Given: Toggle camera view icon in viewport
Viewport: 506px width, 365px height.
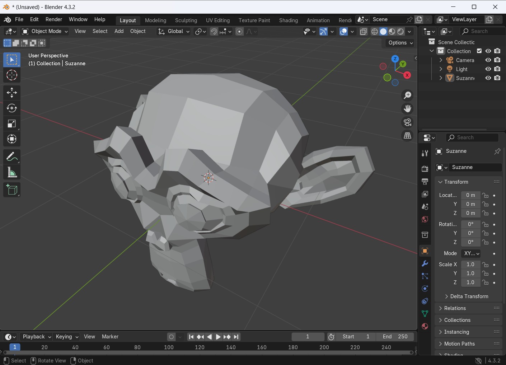Looking at the screenshot, I should pos(408,122).
